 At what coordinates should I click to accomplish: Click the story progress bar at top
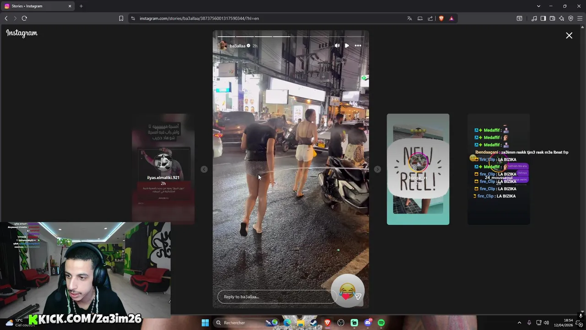291,36
